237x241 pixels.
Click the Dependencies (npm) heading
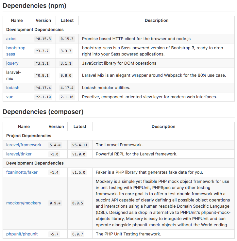click(34, 6)
